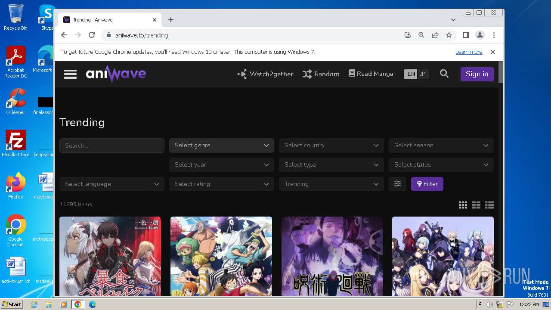551x310 pixels.
Task: Open Firefox desktop shortcut
Action: click(15, 186)
